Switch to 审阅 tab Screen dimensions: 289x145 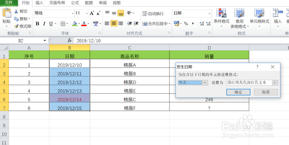click(x=103, y=3)
